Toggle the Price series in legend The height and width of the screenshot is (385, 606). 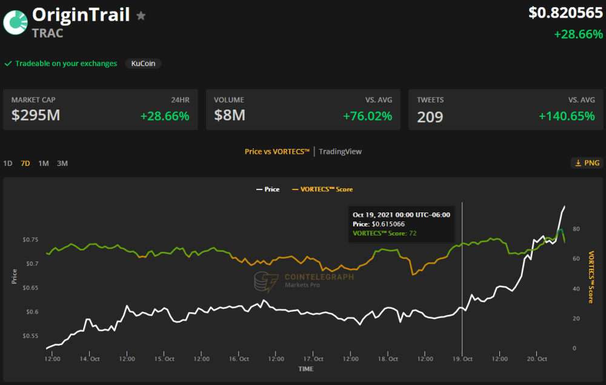[x=268, y=189]
